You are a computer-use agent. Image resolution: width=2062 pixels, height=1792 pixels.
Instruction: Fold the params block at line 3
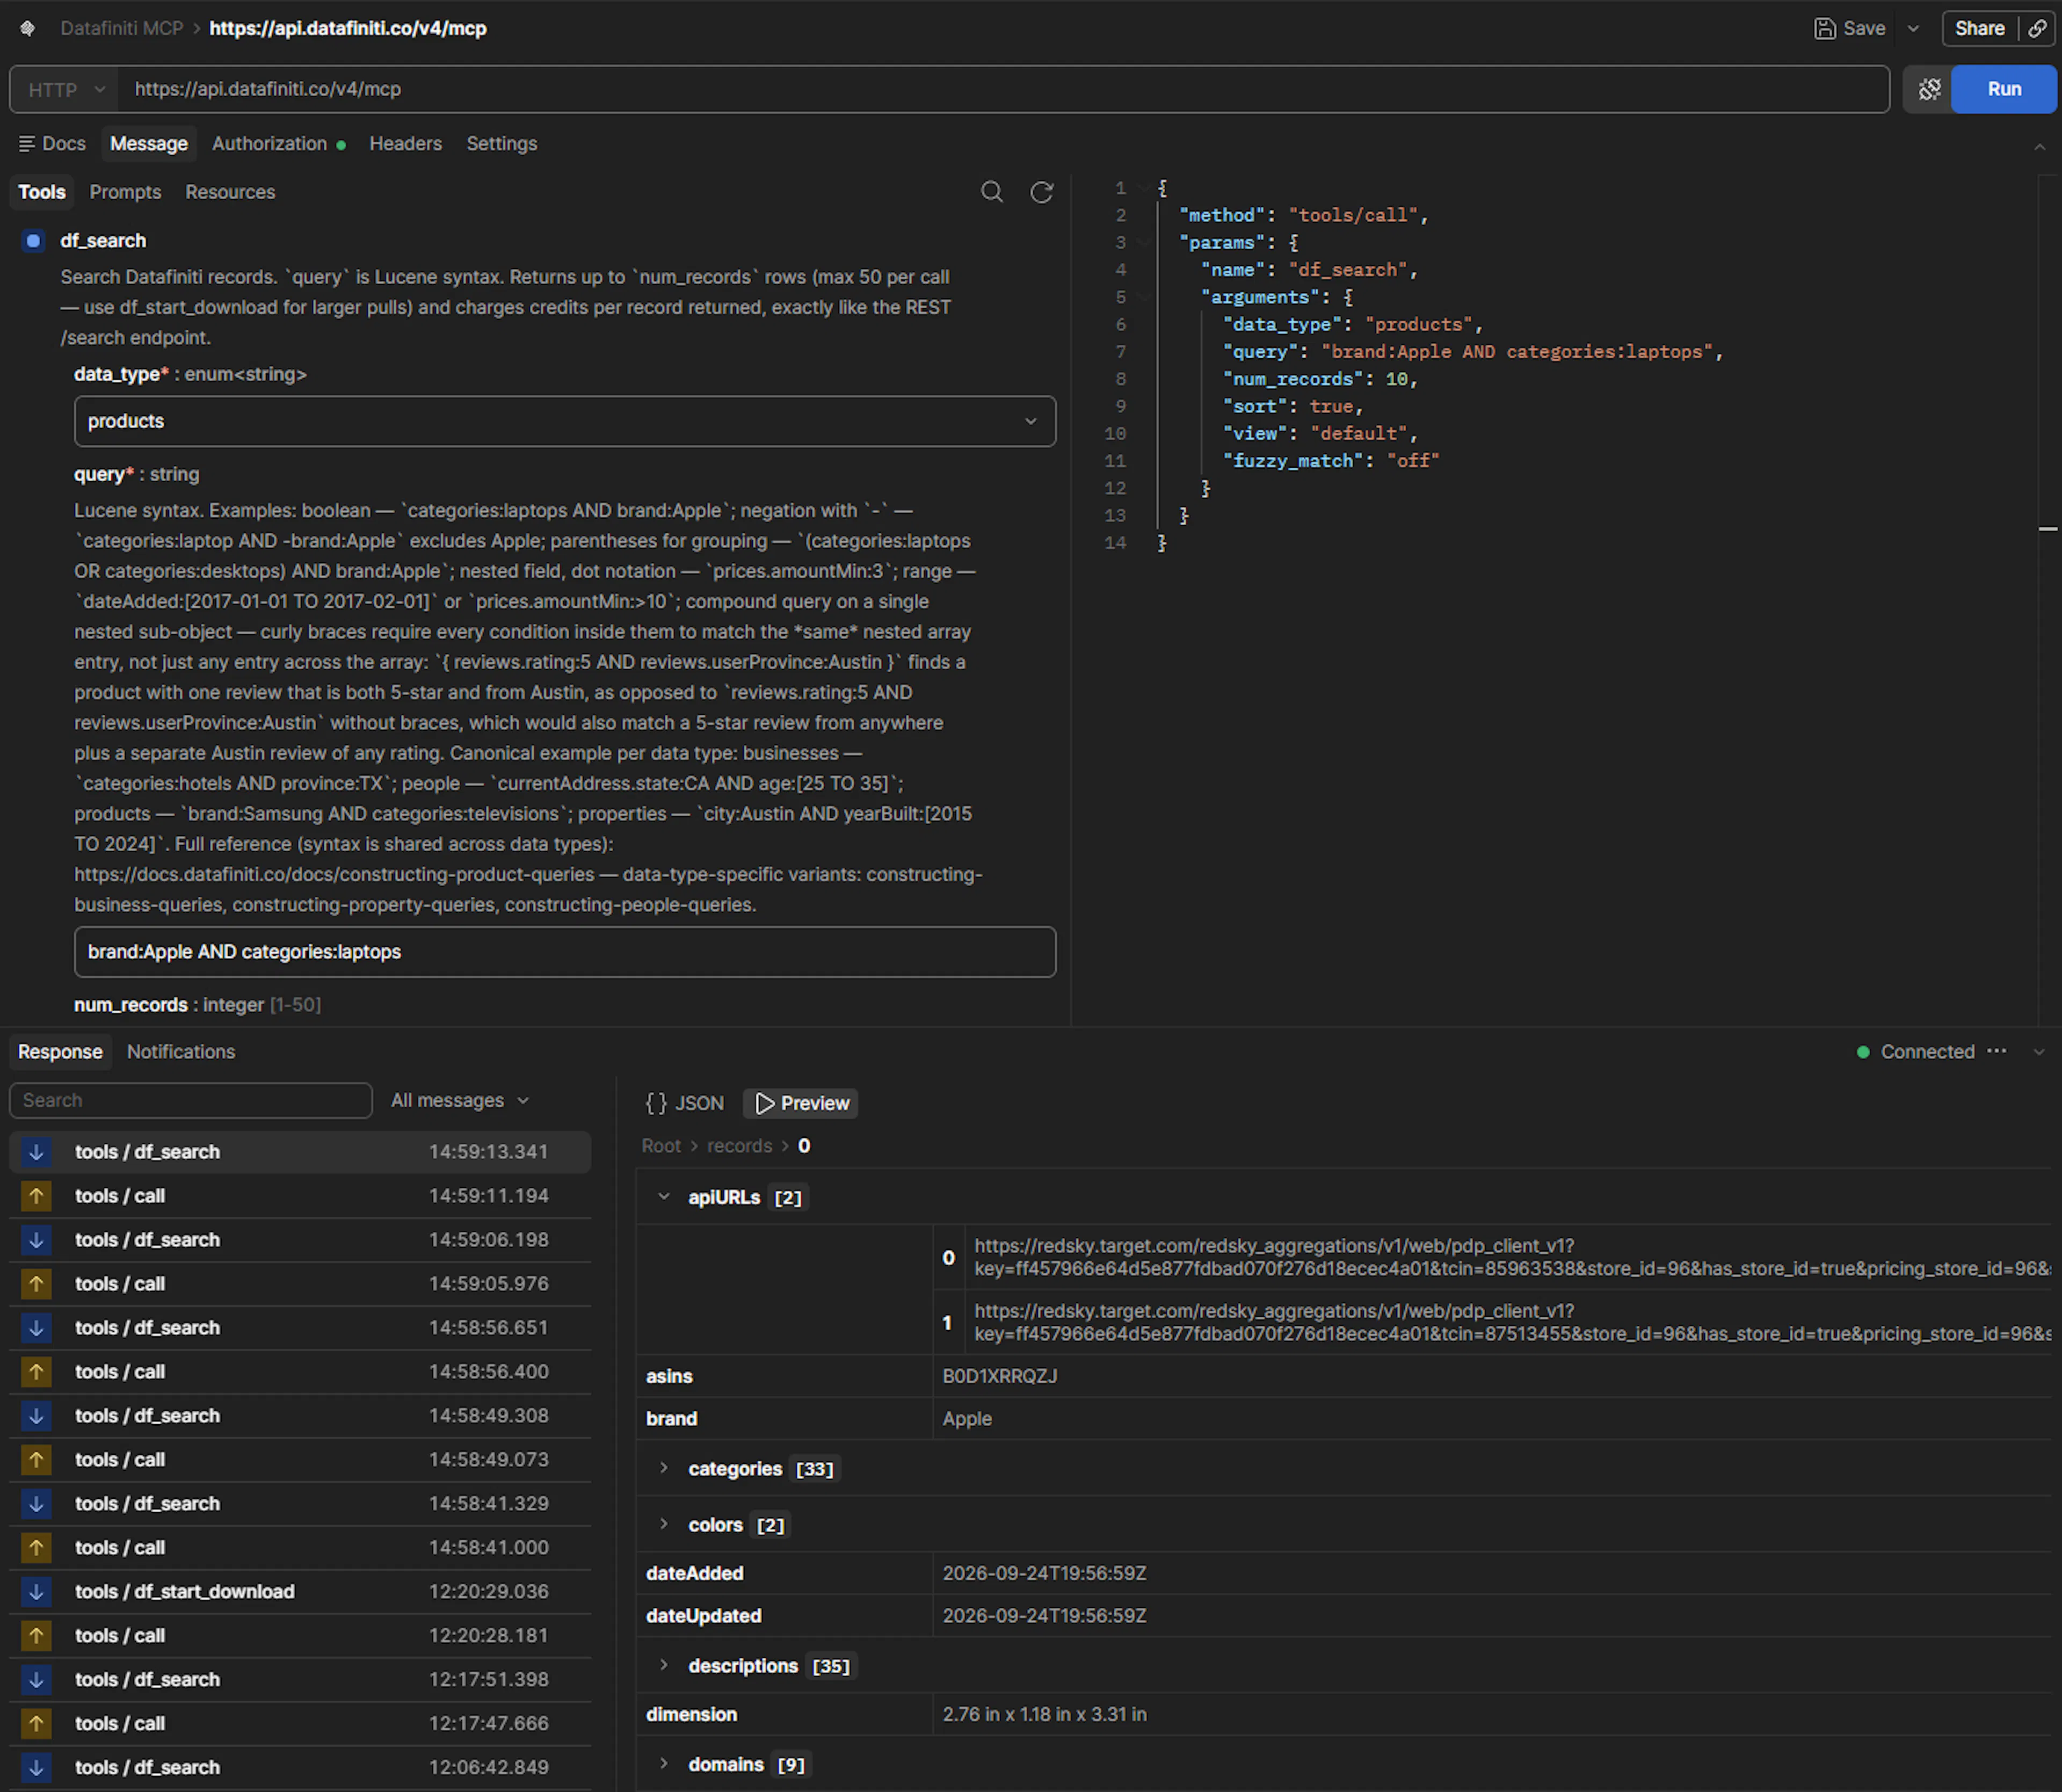[1144, 242]
